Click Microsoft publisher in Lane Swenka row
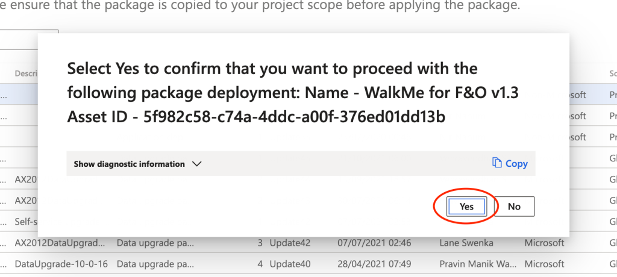The image size is (617, 277). 544,243
